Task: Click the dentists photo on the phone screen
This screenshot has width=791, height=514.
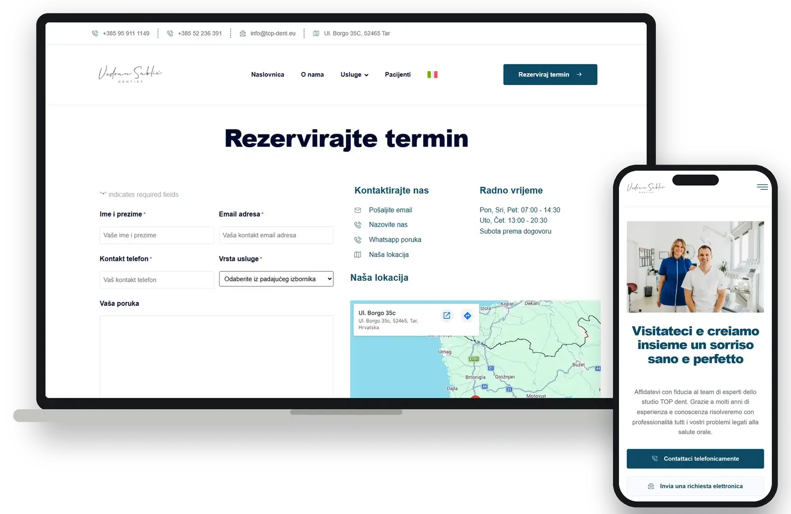Action: tap(695, 267)
